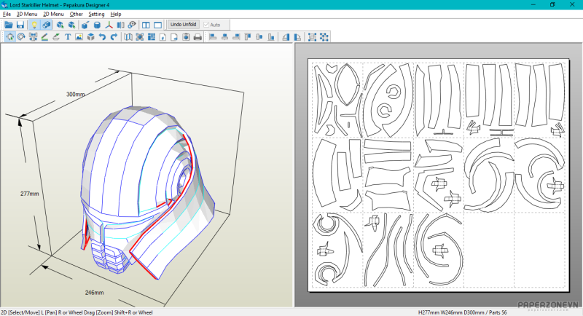Click the eye-shaped part on the 2D sheet
The height and width of the screenshot is (316, 583).
click(x=348, y=84)
